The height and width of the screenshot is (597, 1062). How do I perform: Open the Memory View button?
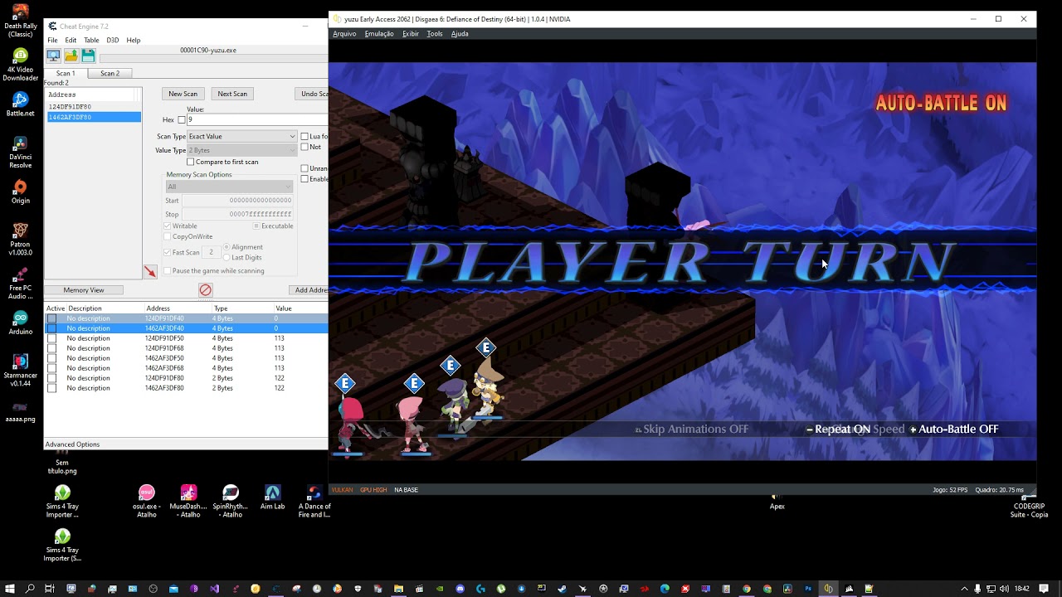(84, 290)
